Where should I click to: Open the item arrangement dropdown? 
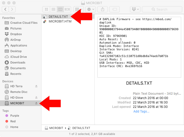coord(78,9)
